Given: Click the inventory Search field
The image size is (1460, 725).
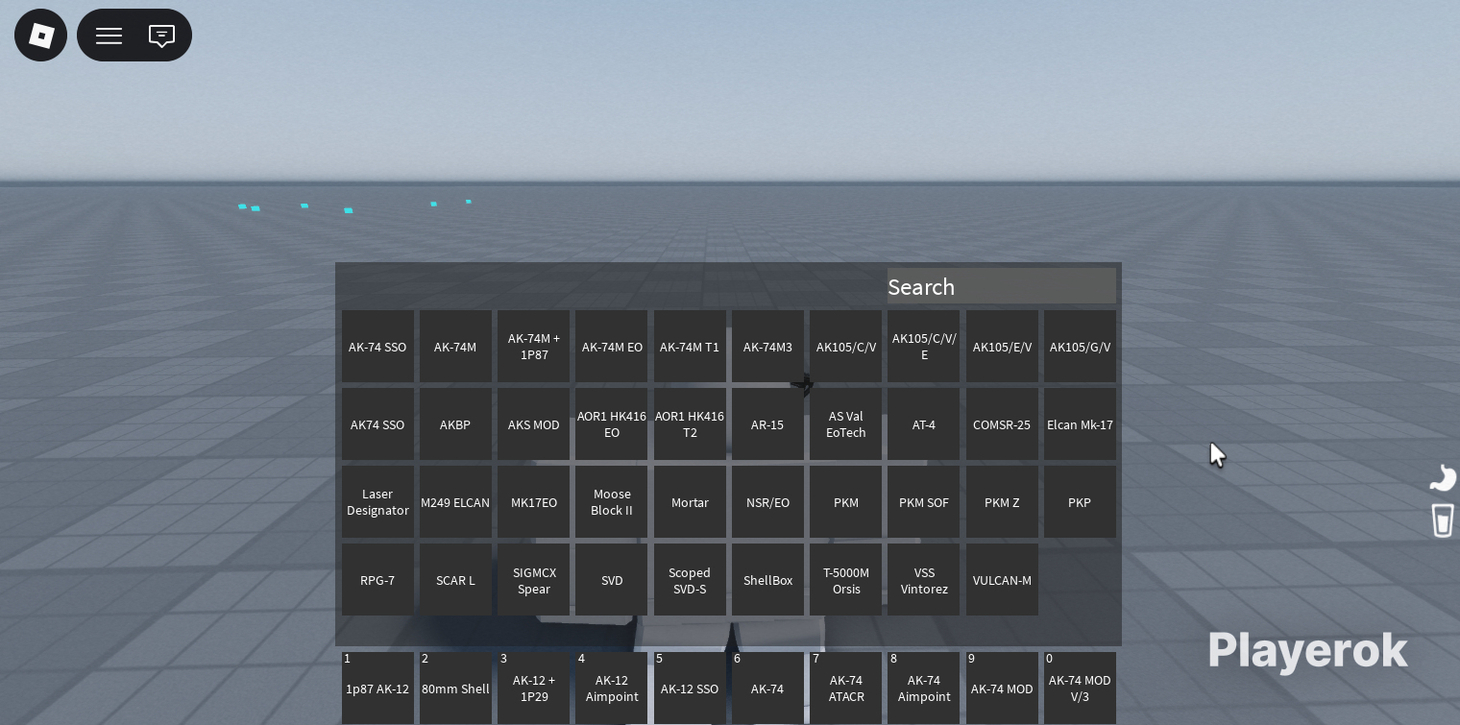Looking at the screenshot, I should click(1000, 287).
